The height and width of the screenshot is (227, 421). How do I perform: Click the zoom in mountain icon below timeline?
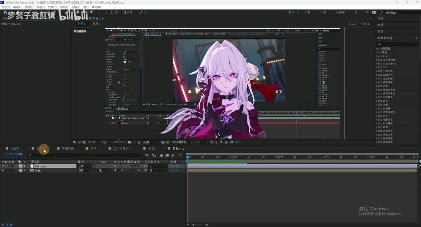207,225
